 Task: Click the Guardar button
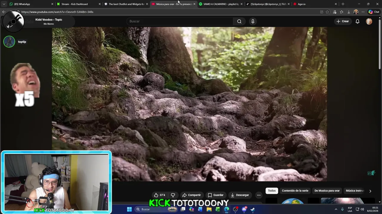click(215, 195)
